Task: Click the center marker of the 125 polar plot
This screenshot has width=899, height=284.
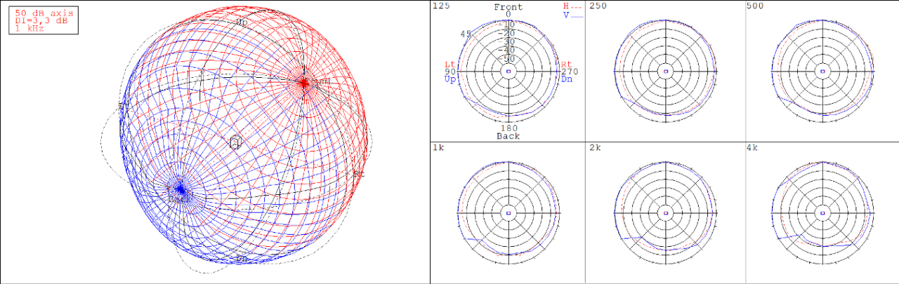Action: [508, 71]
